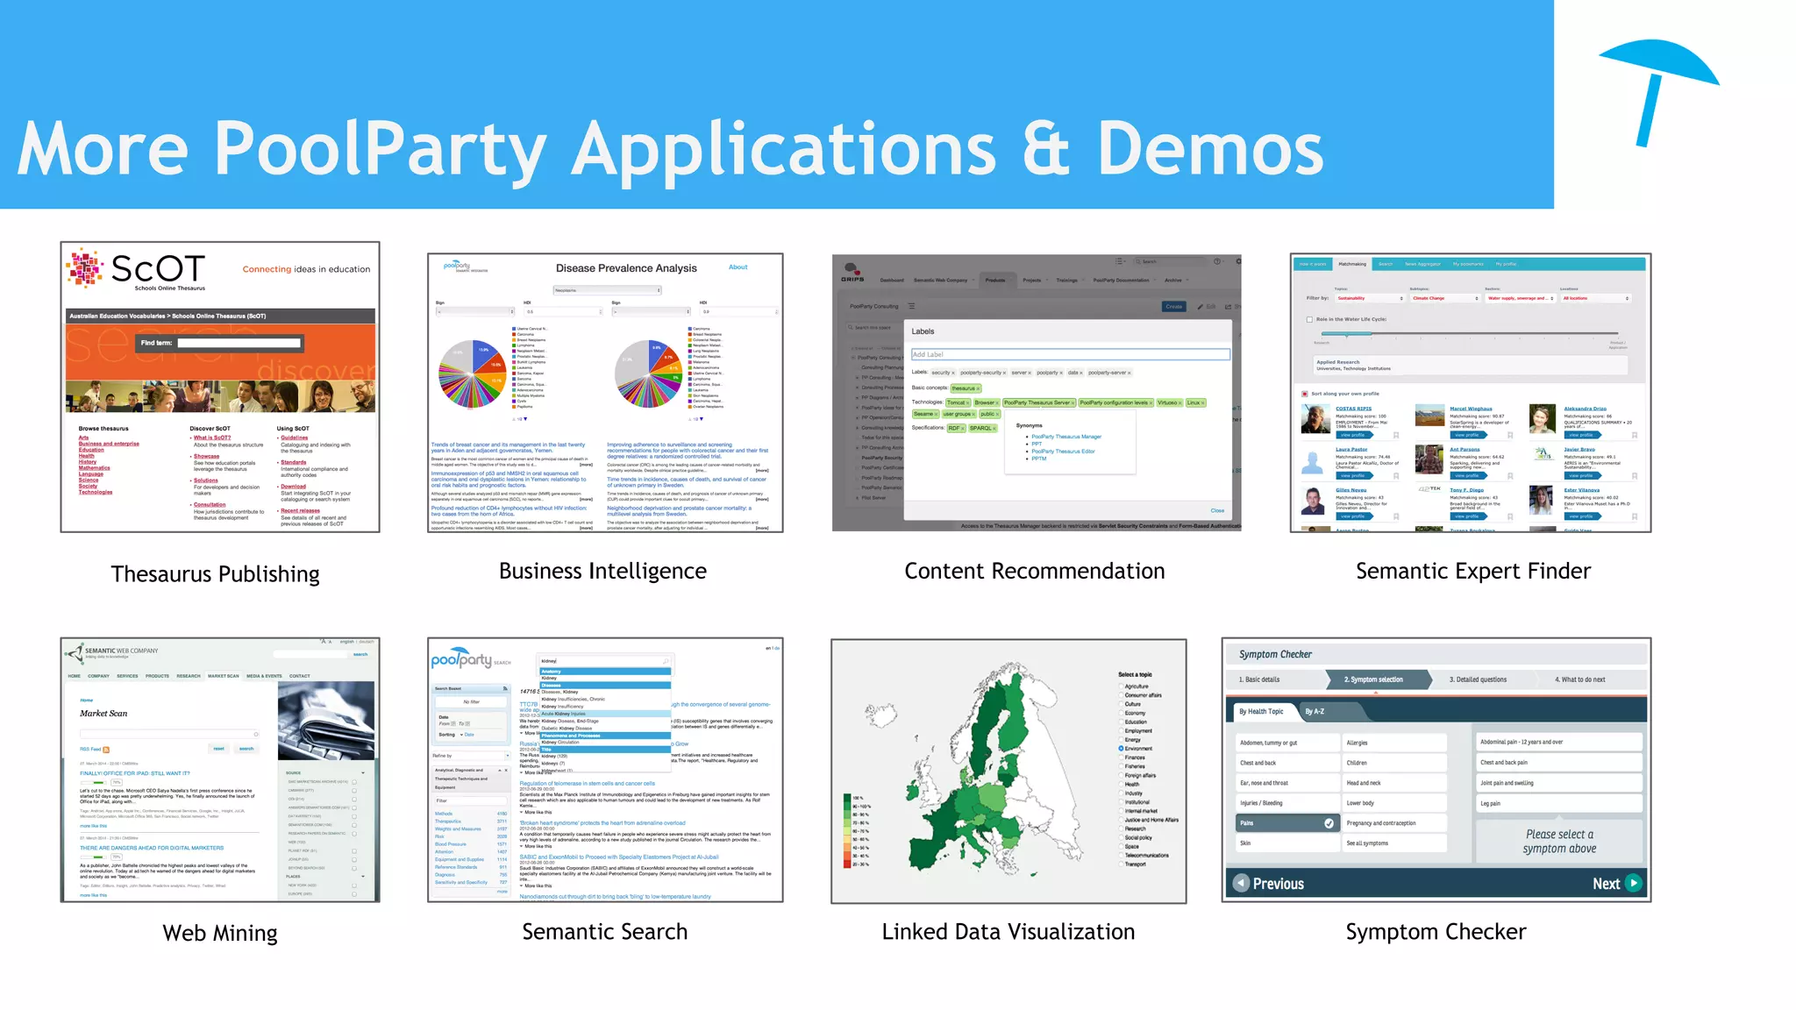Click the RSS icon on the Search Basket header
Screen dimensions: 1796x1010
point(505,688)
